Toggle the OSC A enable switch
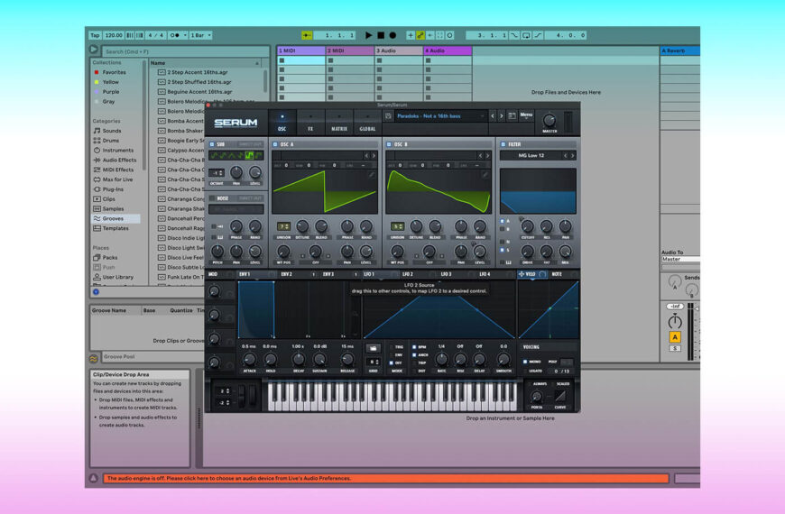 tap(275, 144)
